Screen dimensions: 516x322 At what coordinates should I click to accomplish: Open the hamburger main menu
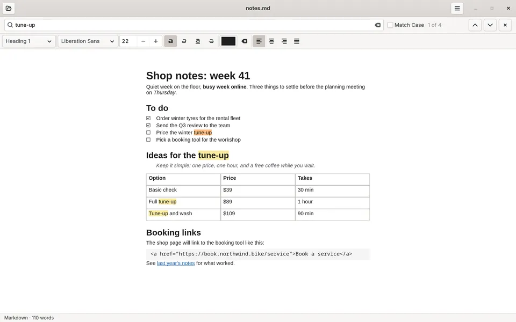[457, 8]
